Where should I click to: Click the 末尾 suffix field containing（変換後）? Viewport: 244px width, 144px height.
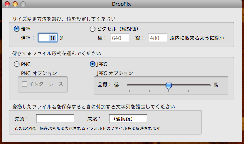pyautogui.click(x=128, y=119)
